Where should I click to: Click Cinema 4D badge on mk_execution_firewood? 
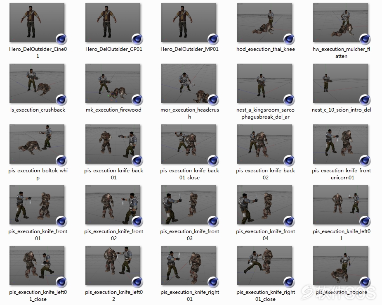pyautogui.click(x=137, y=100)
